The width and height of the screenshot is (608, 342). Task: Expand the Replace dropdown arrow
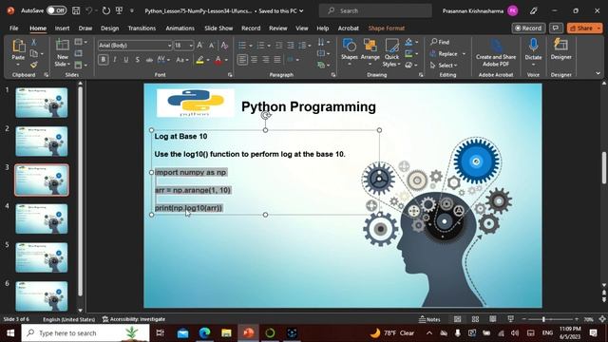(x=464, y=54)
